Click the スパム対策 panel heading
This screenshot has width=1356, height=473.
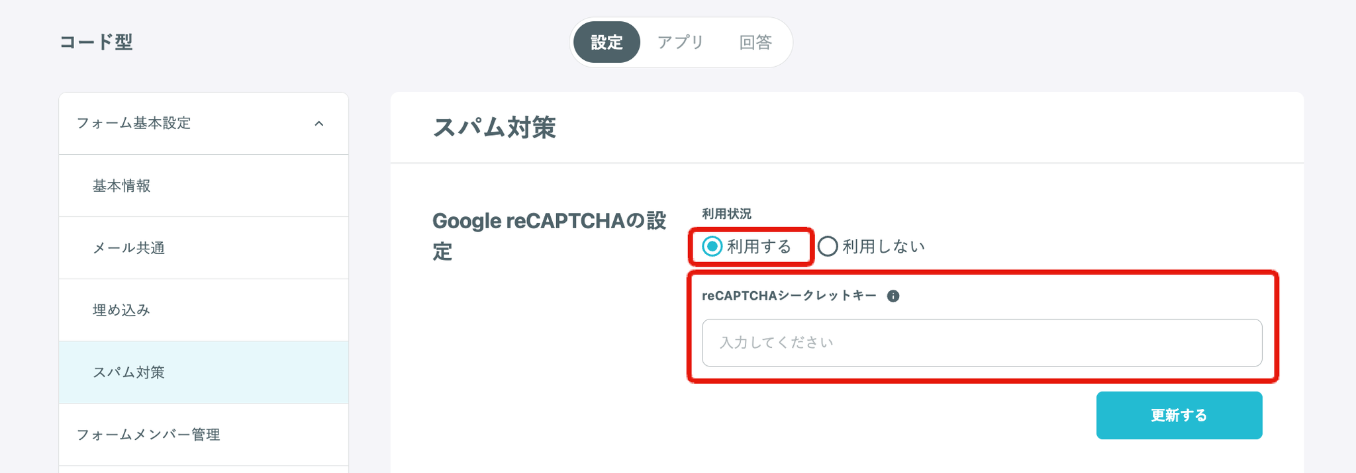494,128
